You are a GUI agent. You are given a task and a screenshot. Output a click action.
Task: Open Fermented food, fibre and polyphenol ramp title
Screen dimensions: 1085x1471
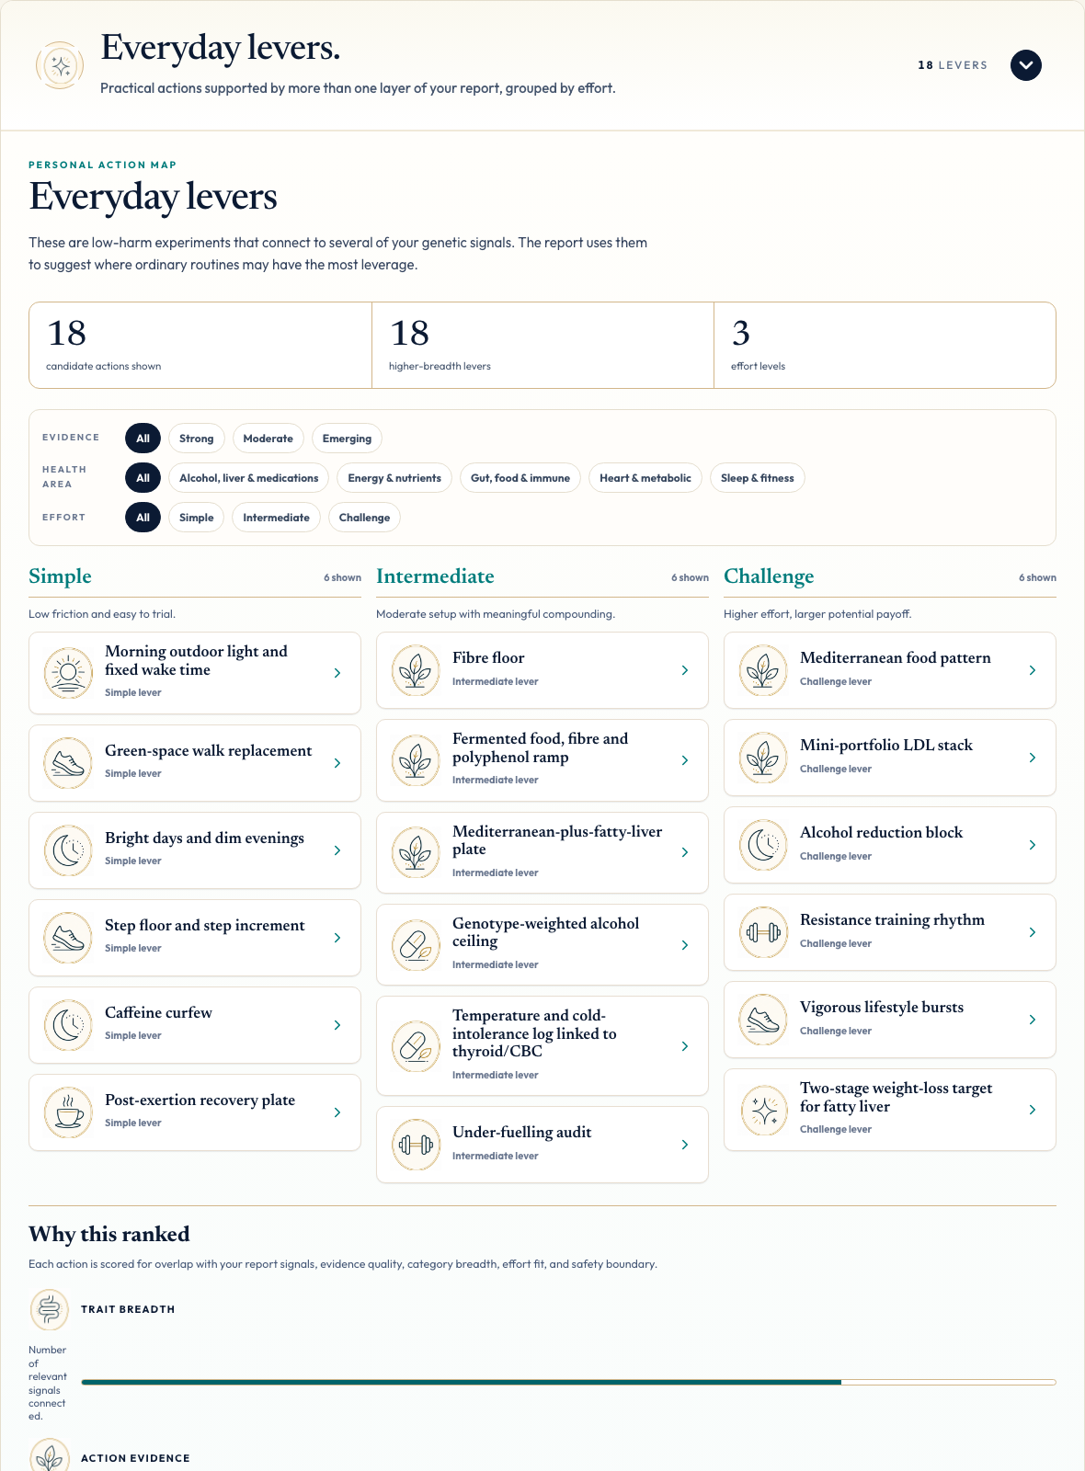[x=540, y=748]
